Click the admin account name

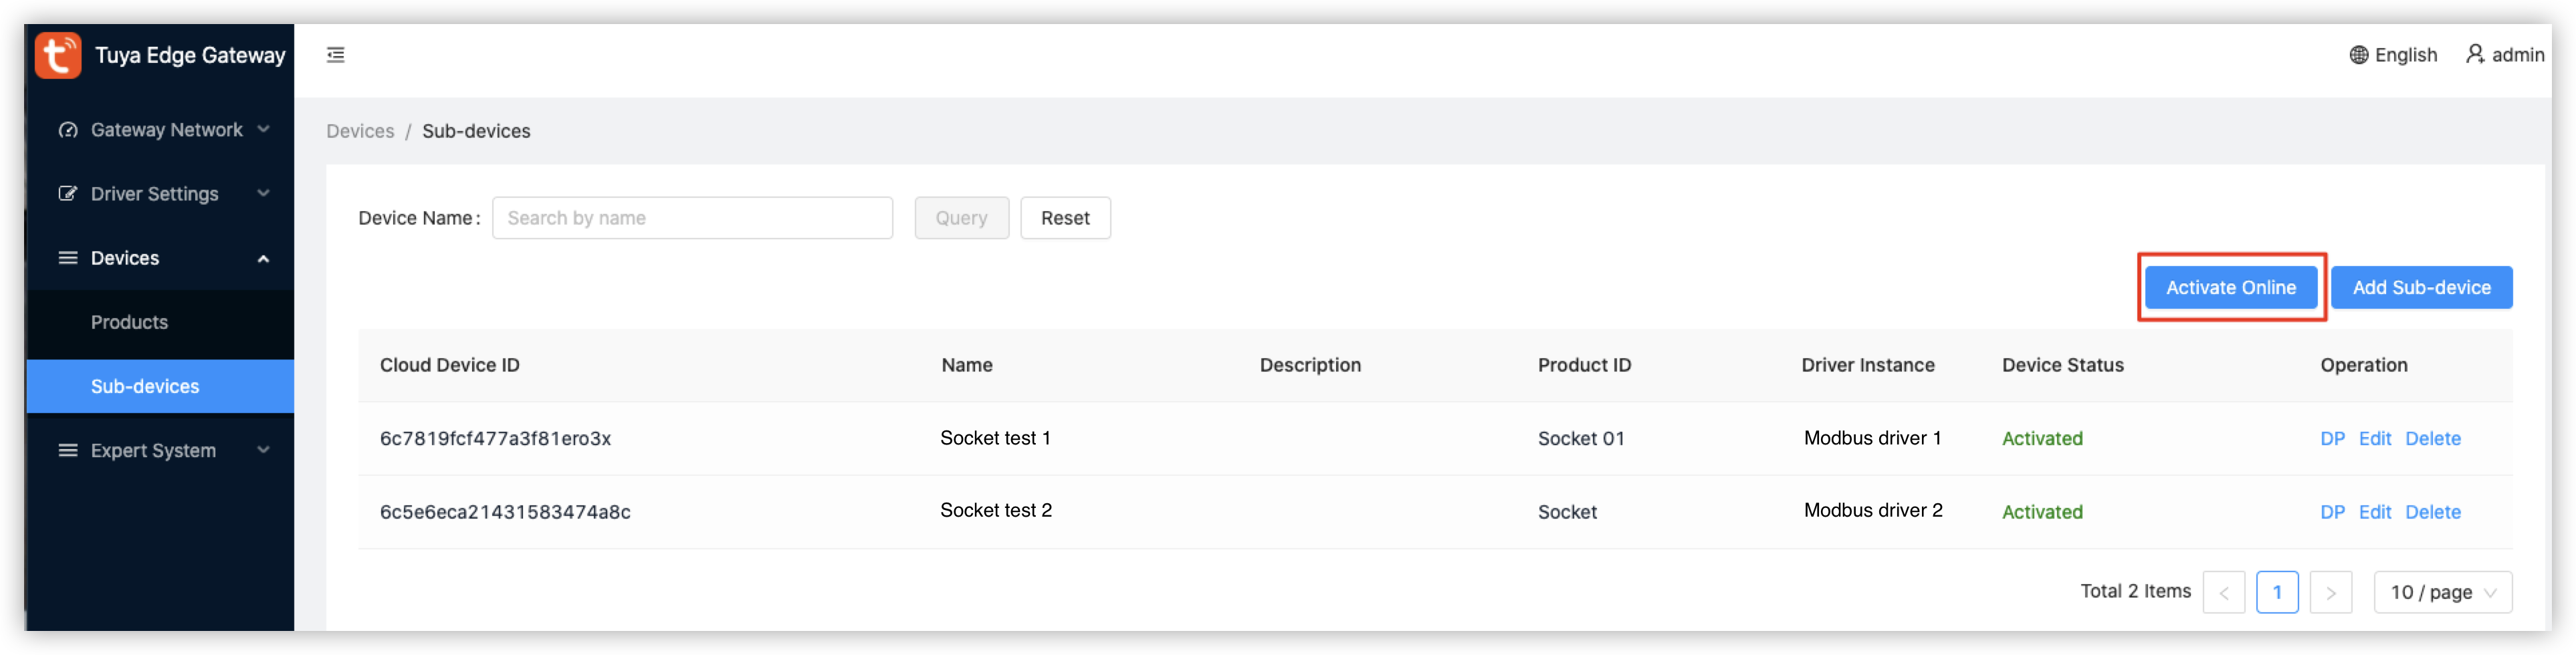coord(2517,55)
